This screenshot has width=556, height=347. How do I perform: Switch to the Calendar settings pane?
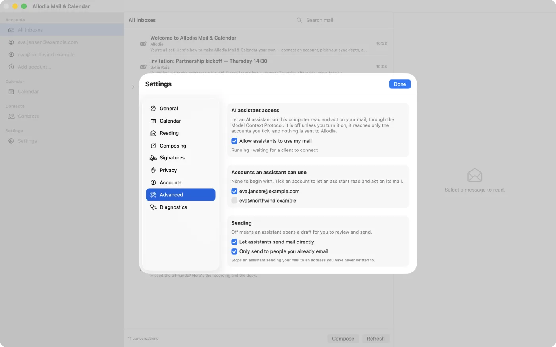coord(181,121)
